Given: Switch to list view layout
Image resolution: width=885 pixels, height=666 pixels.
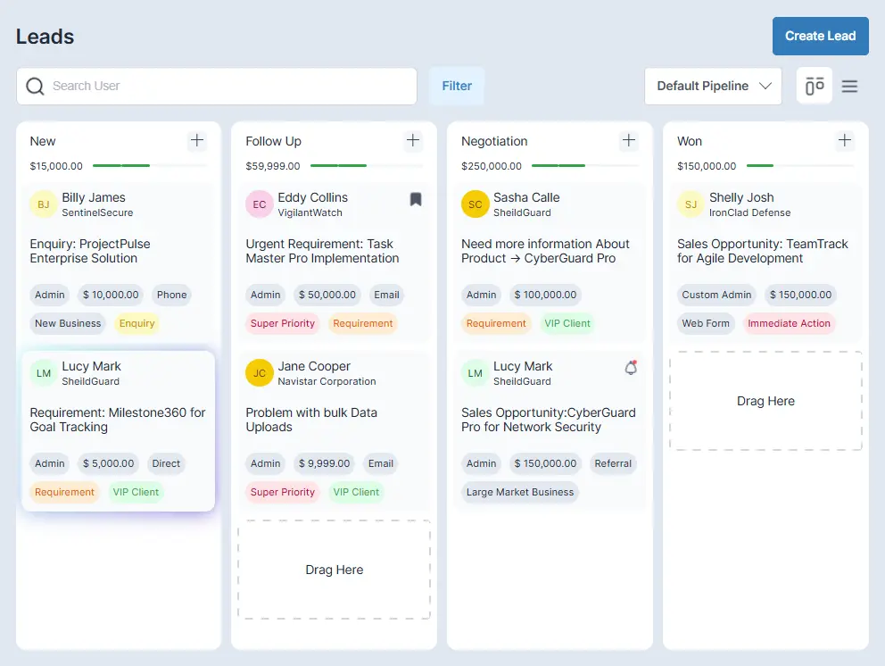Looking at the screenshot, I should pos(849,87).
